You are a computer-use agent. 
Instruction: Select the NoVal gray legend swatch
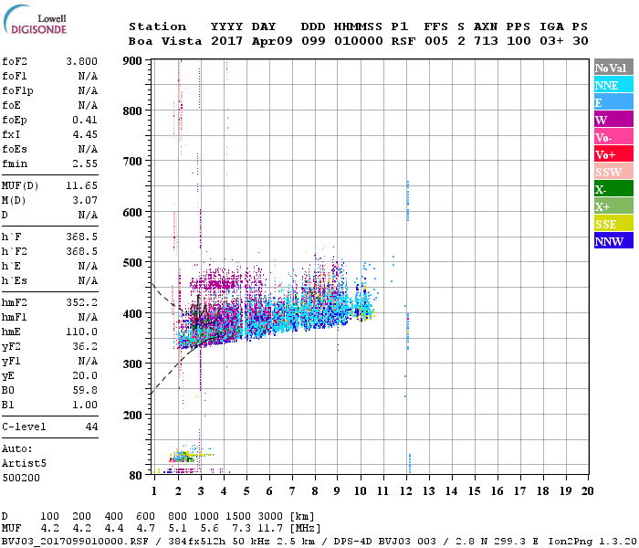pyautogui.click(x=613, y=68)
